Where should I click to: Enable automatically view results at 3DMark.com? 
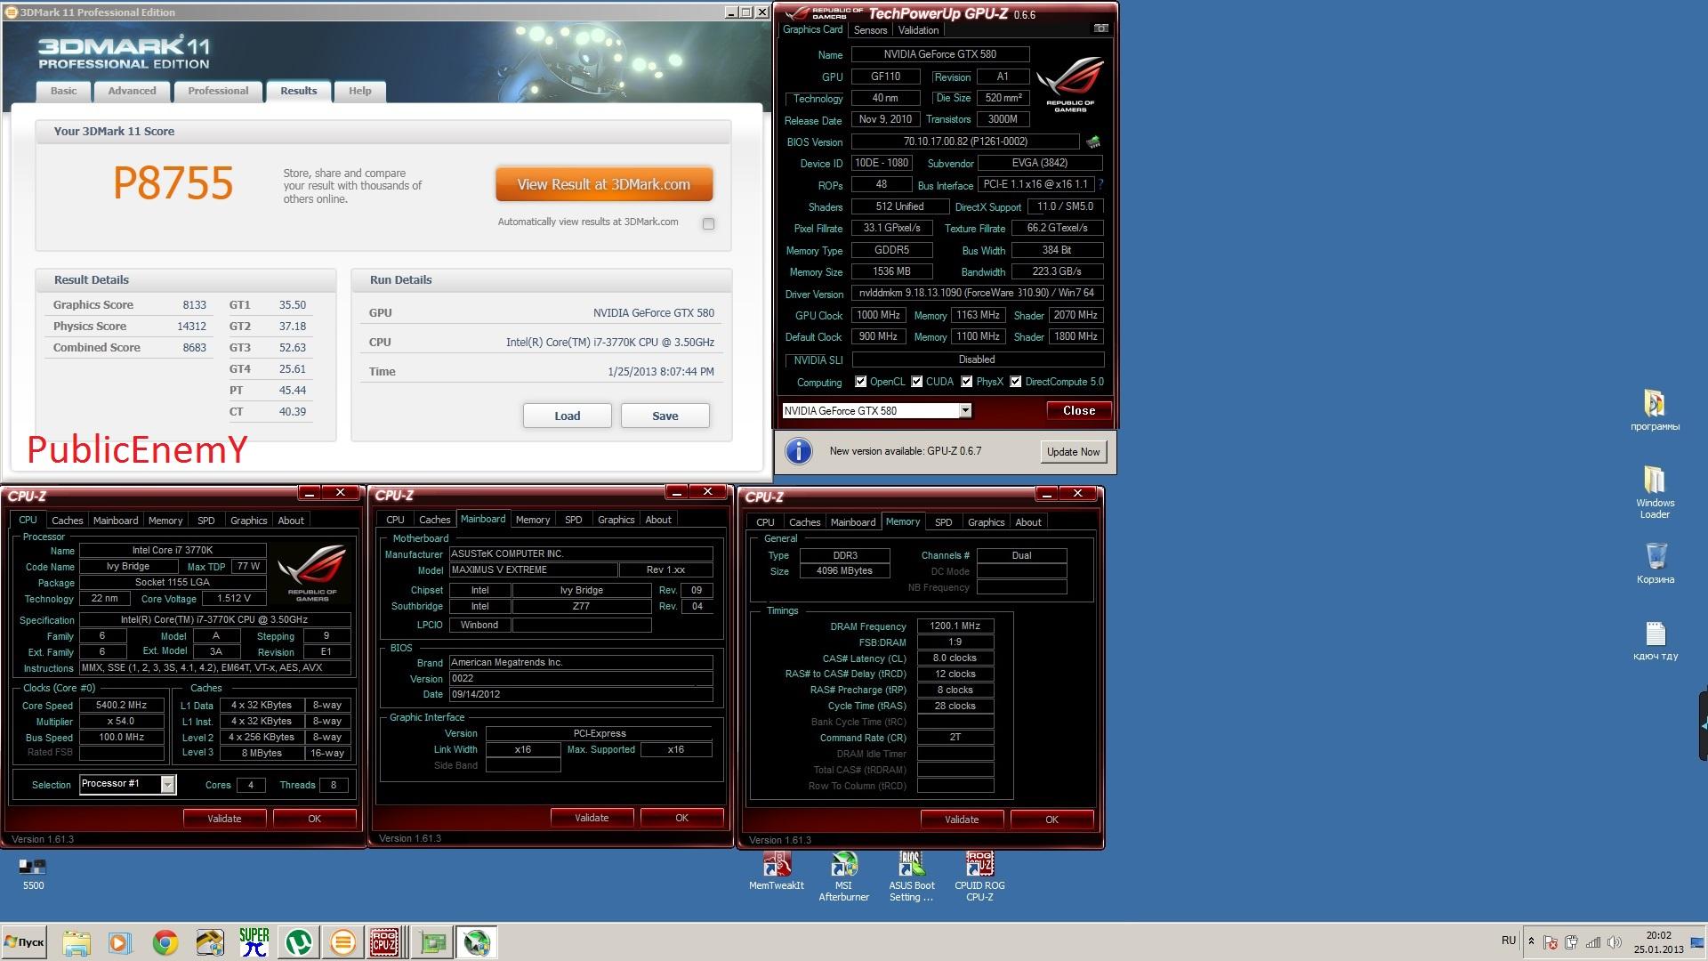coord(708,223)
